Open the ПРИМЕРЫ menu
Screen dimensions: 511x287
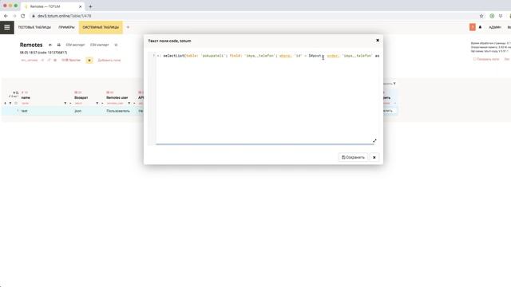(66, 27)
